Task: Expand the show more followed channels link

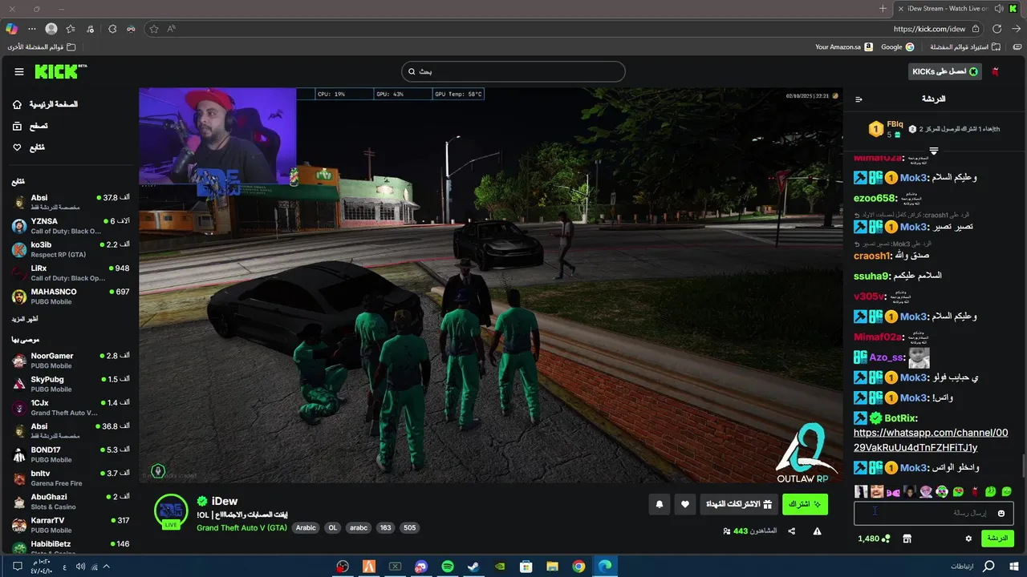Action: pos(25,319)
